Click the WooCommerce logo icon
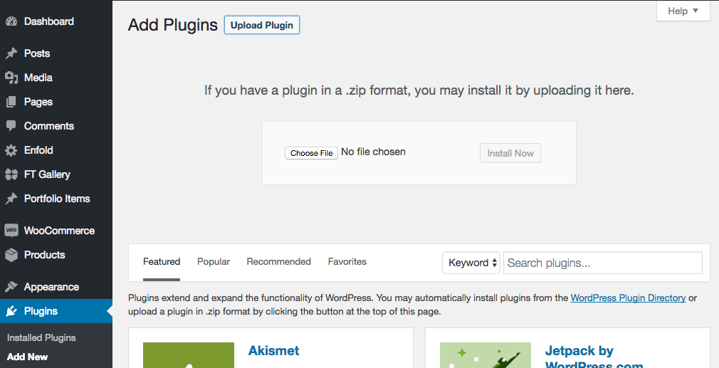Image resolution: width=719 pixels, height=368 pixels. (x=11, y=231)
